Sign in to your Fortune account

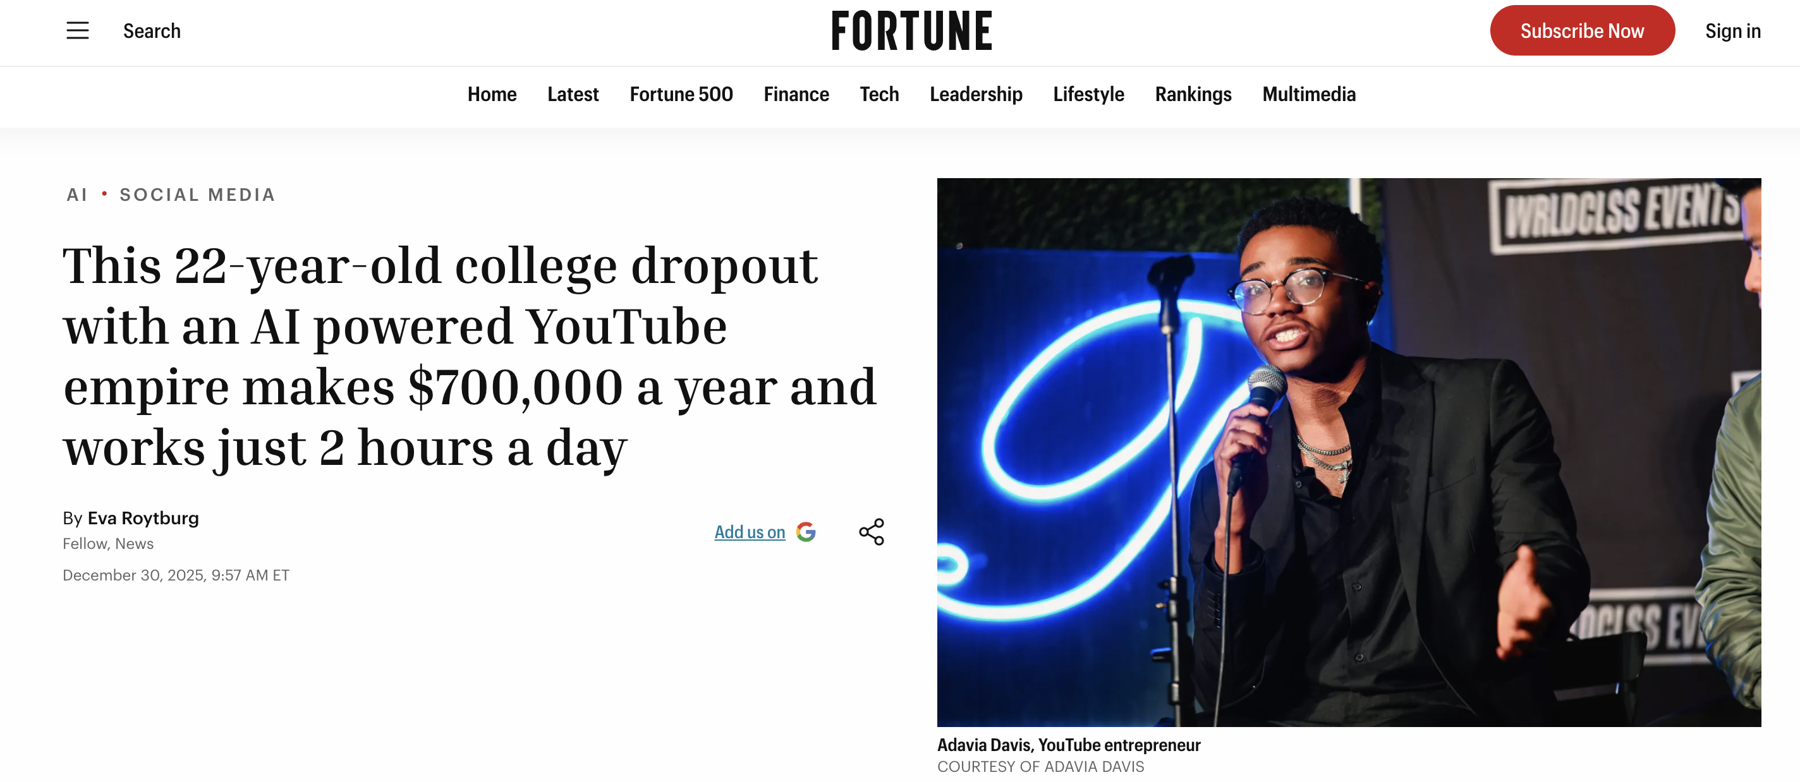point(1732,31)
